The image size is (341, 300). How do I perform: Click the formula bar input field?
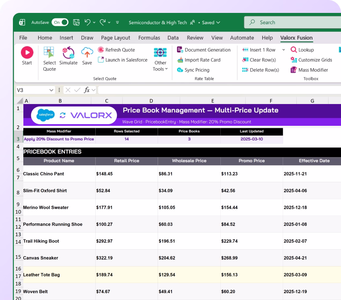point(220,90)
